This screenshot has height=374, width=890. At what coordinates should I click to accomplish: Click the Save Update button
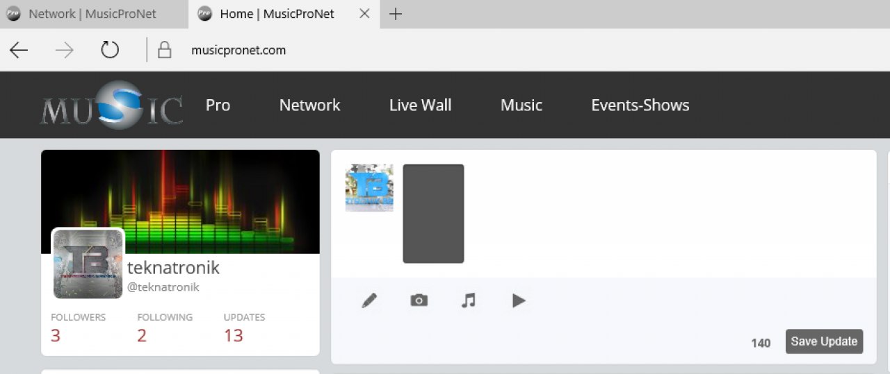click(x=824, y=341)
